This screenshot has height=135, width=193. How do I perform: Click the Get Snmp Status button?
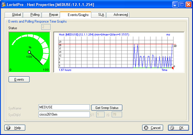tap(107, 108)
